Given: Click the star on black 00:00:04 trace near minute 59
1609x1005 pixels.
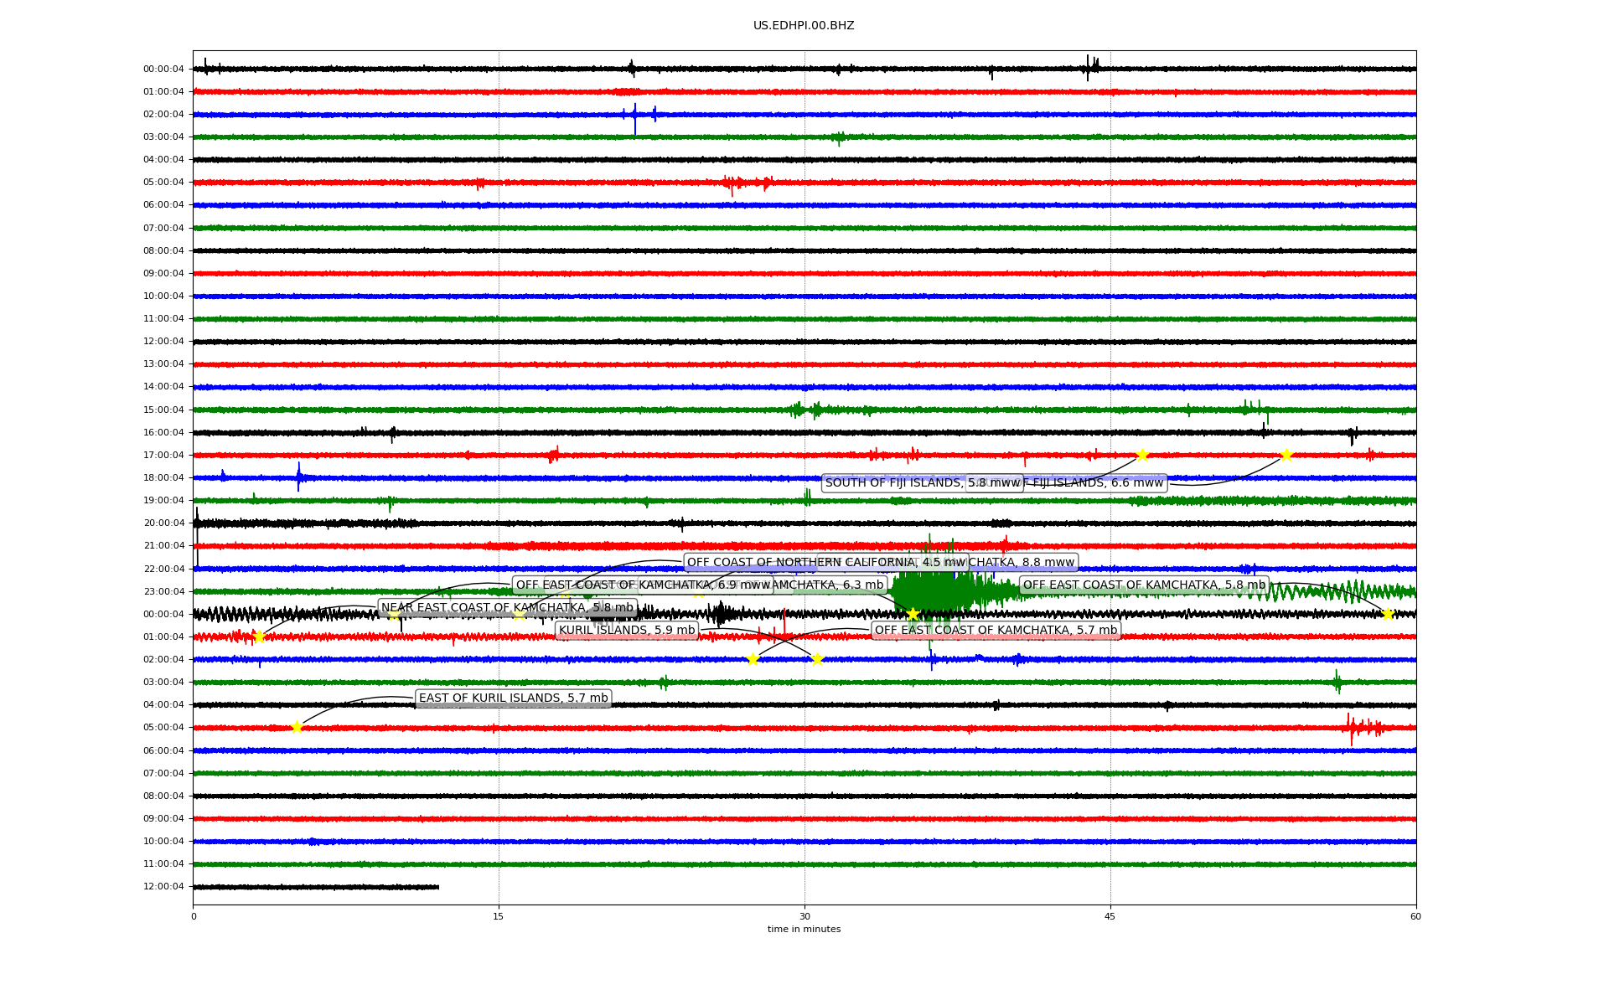Looking at the screenshot, I should (1387, 614).
